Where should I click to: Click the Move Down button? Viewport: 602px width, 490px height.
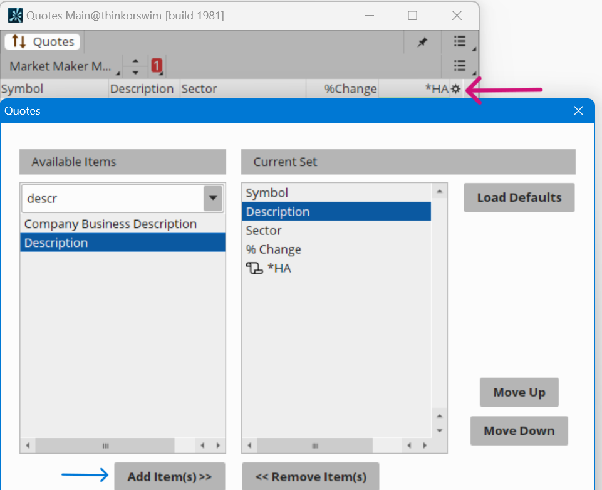519,431
